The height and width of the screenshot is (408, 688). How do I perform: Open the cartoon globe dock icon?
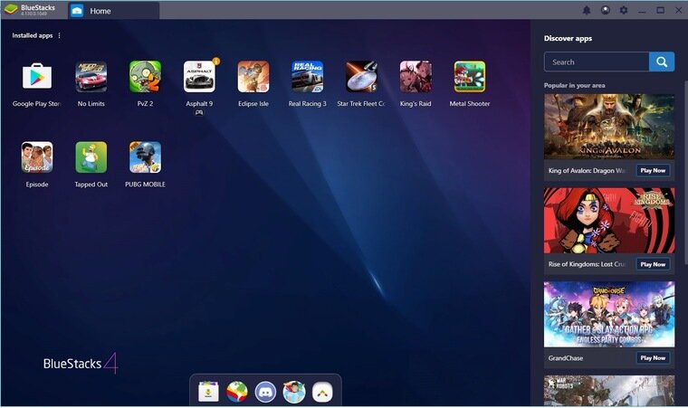[294, 392]
